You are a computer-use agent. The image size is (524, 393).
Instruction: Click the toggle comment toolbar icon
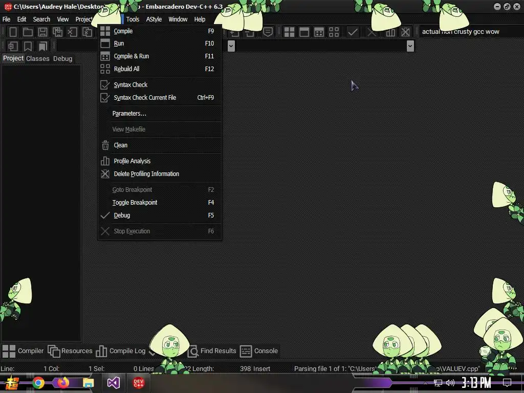click(268, 32)
